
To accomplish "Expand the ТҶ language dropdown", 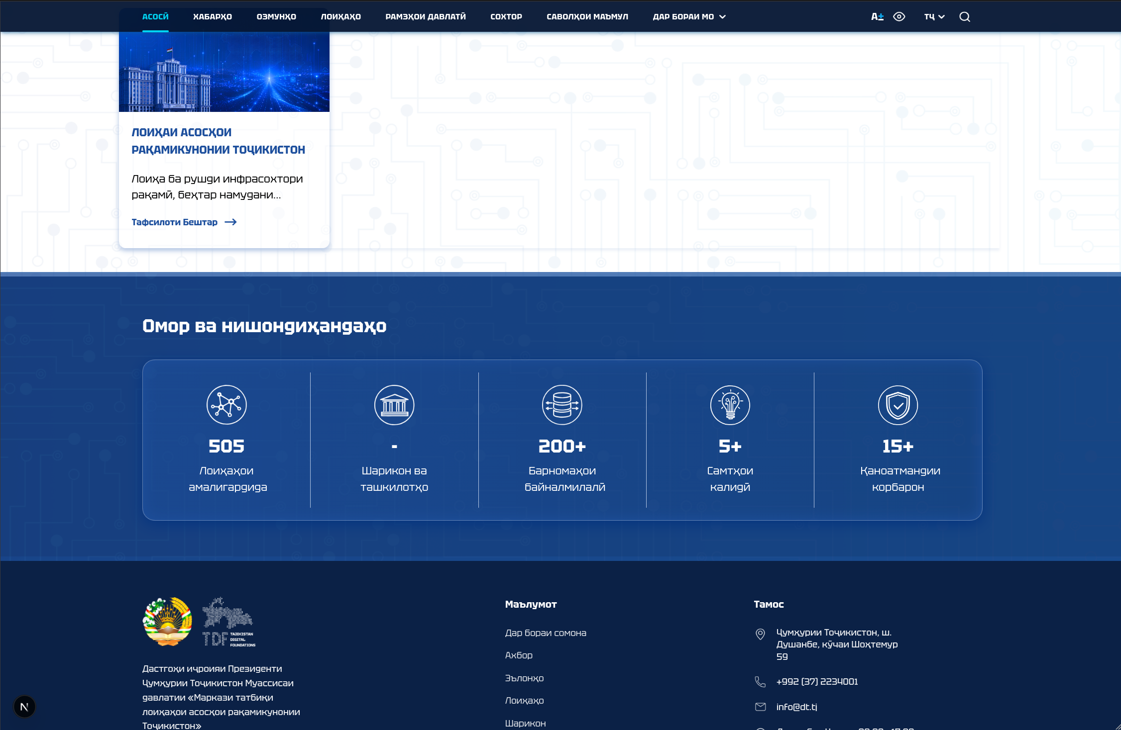I will coord(934,17).
